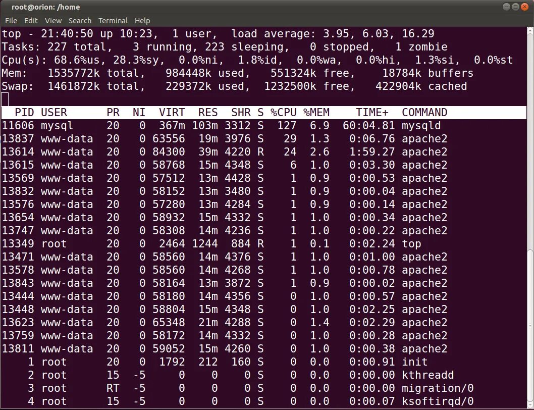Image resolution: width=534 pixels, height=410 pixels.
Task: Click the %CPU column header
Action: (283, 113)
